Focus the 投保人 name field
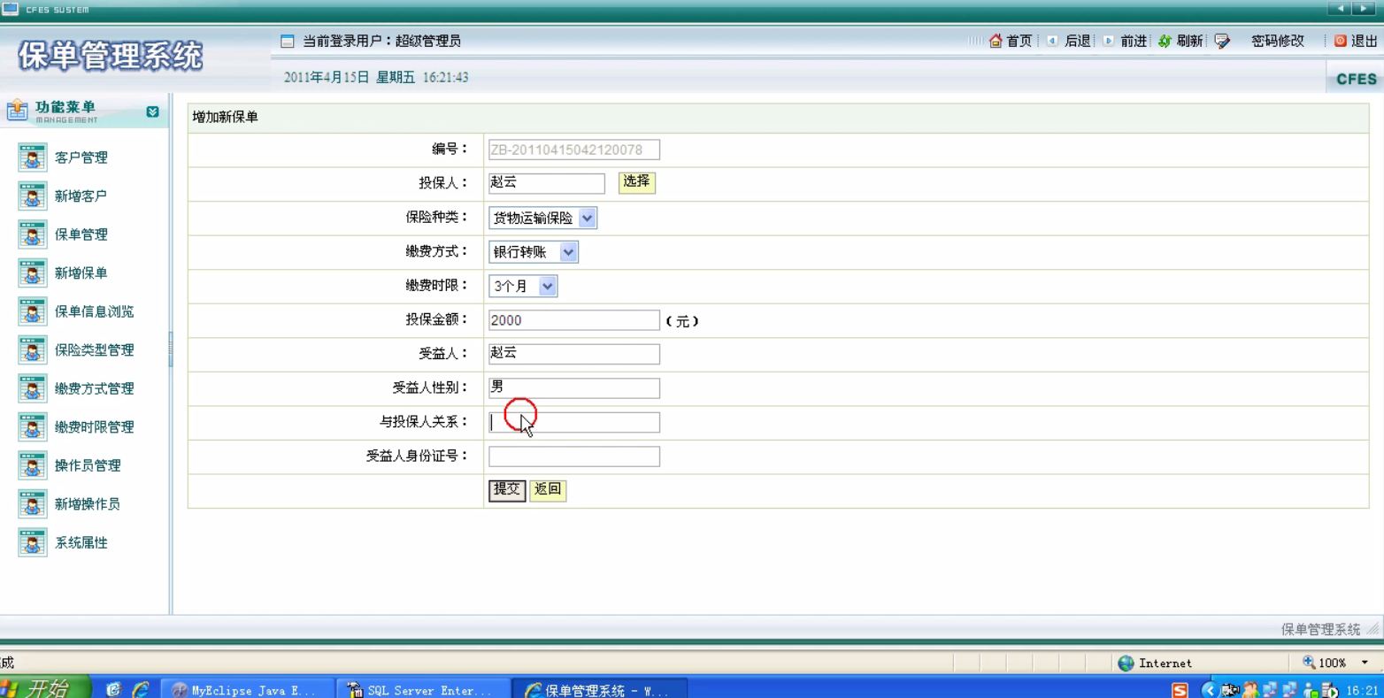The width and height of the screenshot is (1384, 698). pos(547,183)
